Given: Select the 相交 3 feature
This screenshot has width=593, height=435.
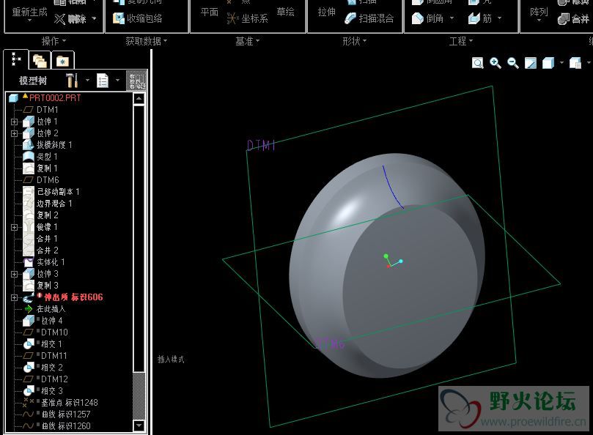Looking at the screenshot, I should pyautogui.click(x=51, y=391).
